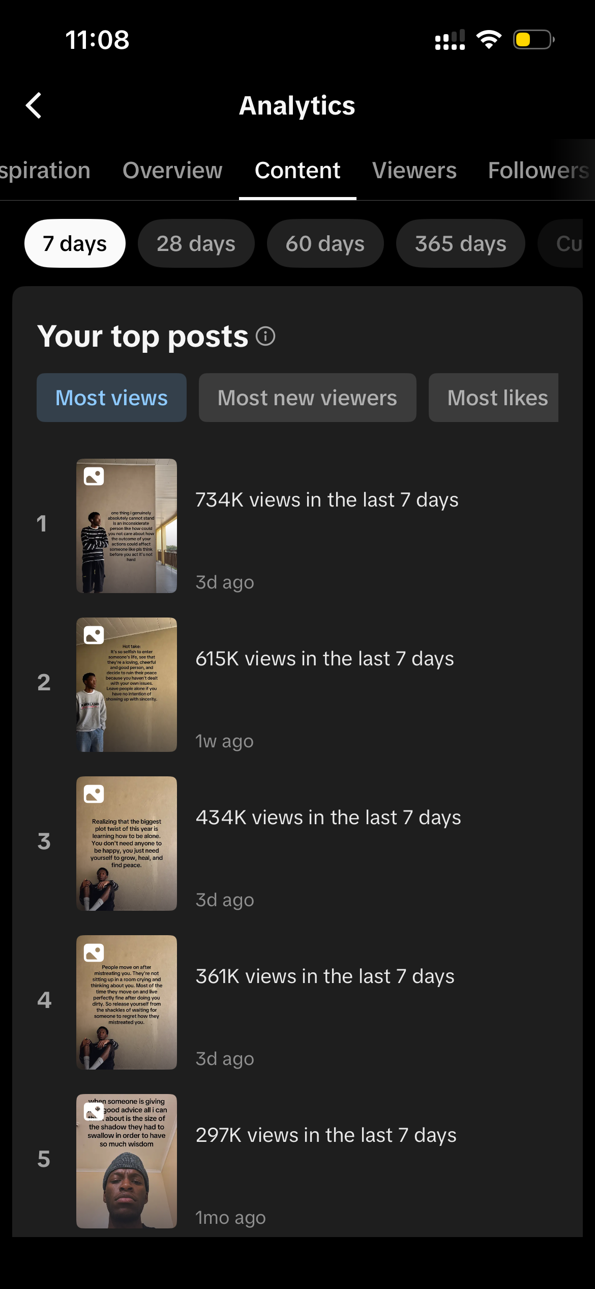Open the Followers tab
The height and width of the screenshot is (1289, 595).
pyautogui.click(x=539, y=171)
